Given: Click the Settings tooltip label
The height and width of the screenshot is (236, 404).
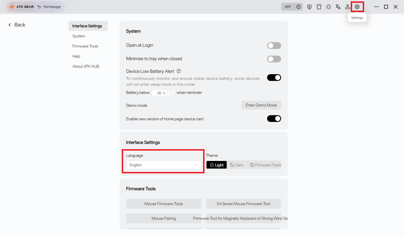Looking at the screenshot, I should tap(357, 18).
